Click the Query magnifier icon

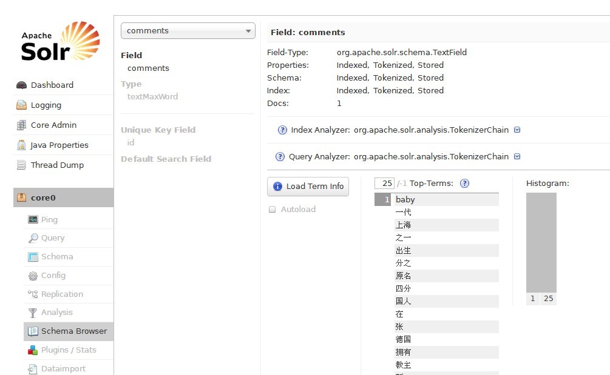33,238
